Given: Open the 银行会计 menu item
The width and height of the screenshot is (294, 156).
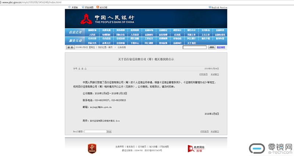Looking at the screenshot, I should click(x=191, y=30).
